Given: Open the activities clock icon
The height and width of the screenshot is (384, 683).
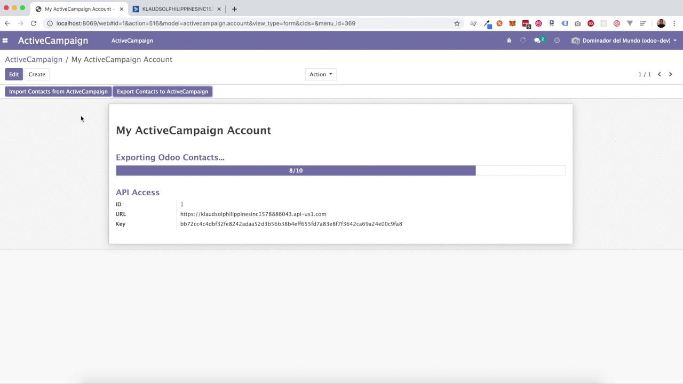Looking at the screenshot, I should point(557,41).
